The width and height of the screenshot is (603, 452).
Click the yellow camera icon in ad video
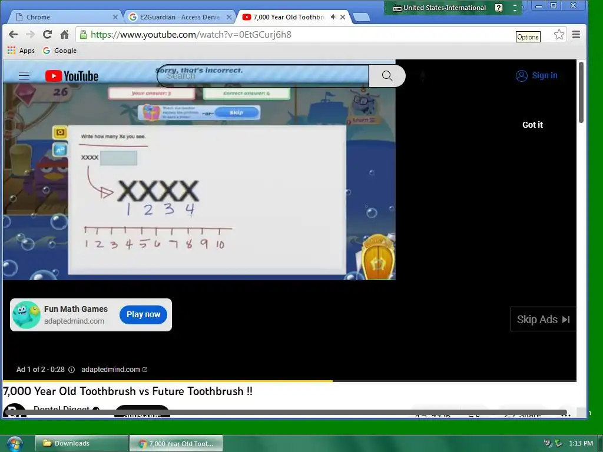(61, 132)
